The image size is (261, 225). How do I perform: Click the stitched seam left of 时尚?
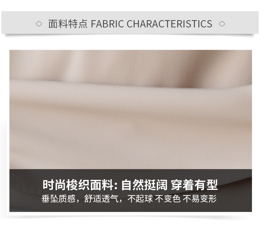coord(25,184)
